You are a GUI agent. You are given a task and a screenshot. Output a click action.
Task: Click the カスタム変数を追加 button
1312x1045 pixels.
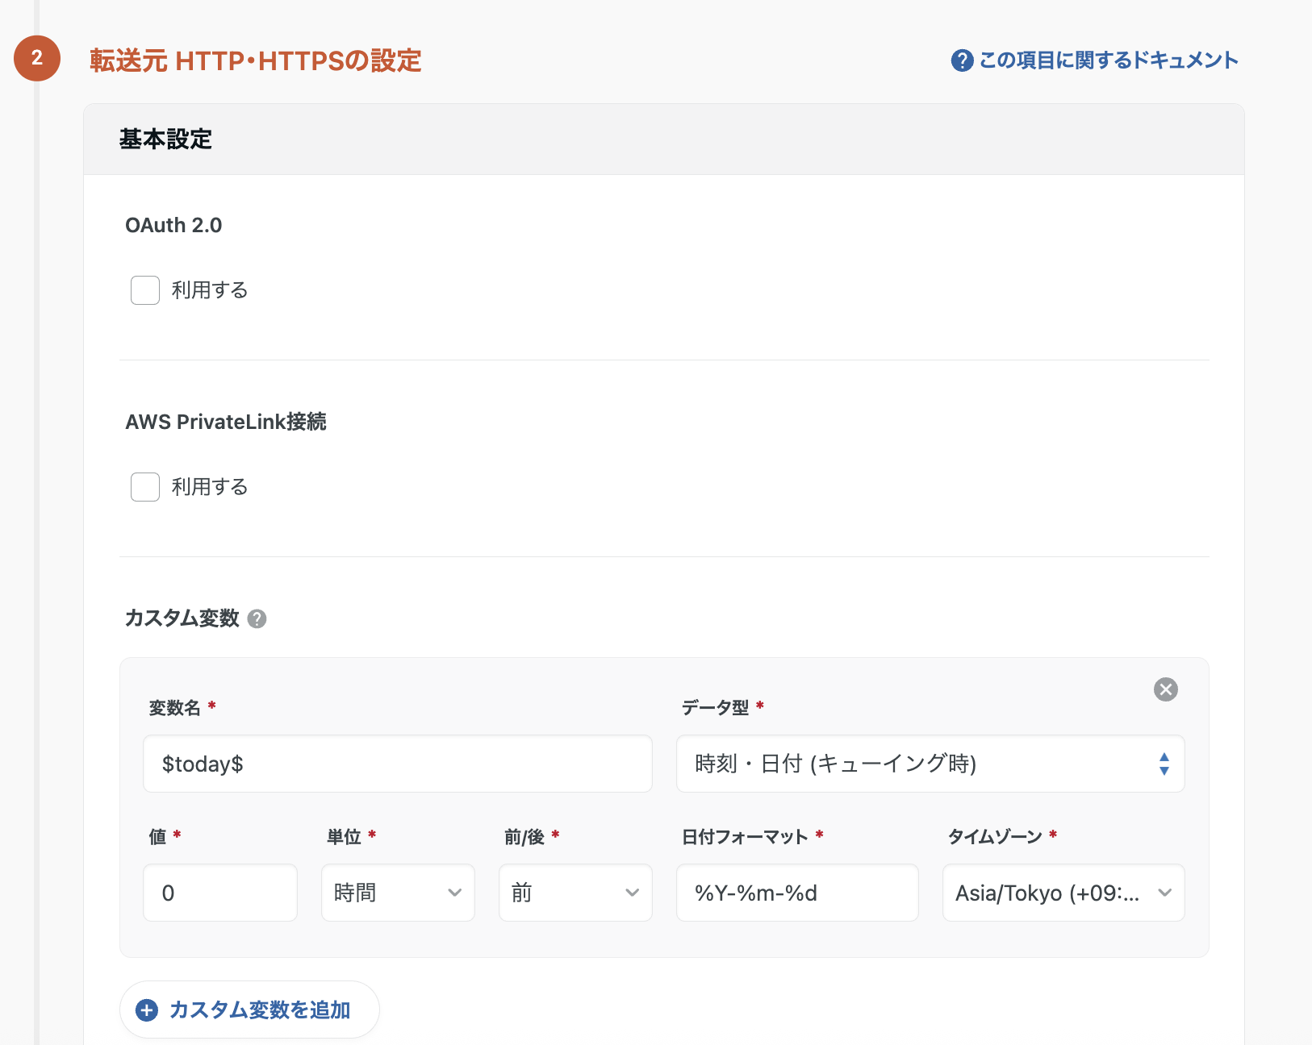(x=249, y=1010)
